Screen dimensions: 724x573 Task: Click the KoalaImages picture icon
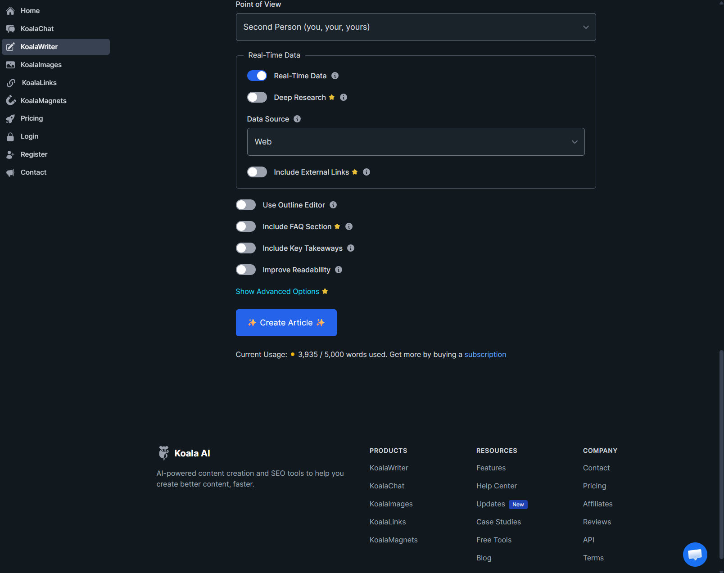[x=10, y=65]
